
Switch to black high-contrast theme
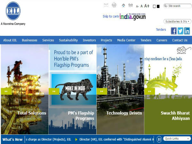pyautogui.click(x=158, y=6)
